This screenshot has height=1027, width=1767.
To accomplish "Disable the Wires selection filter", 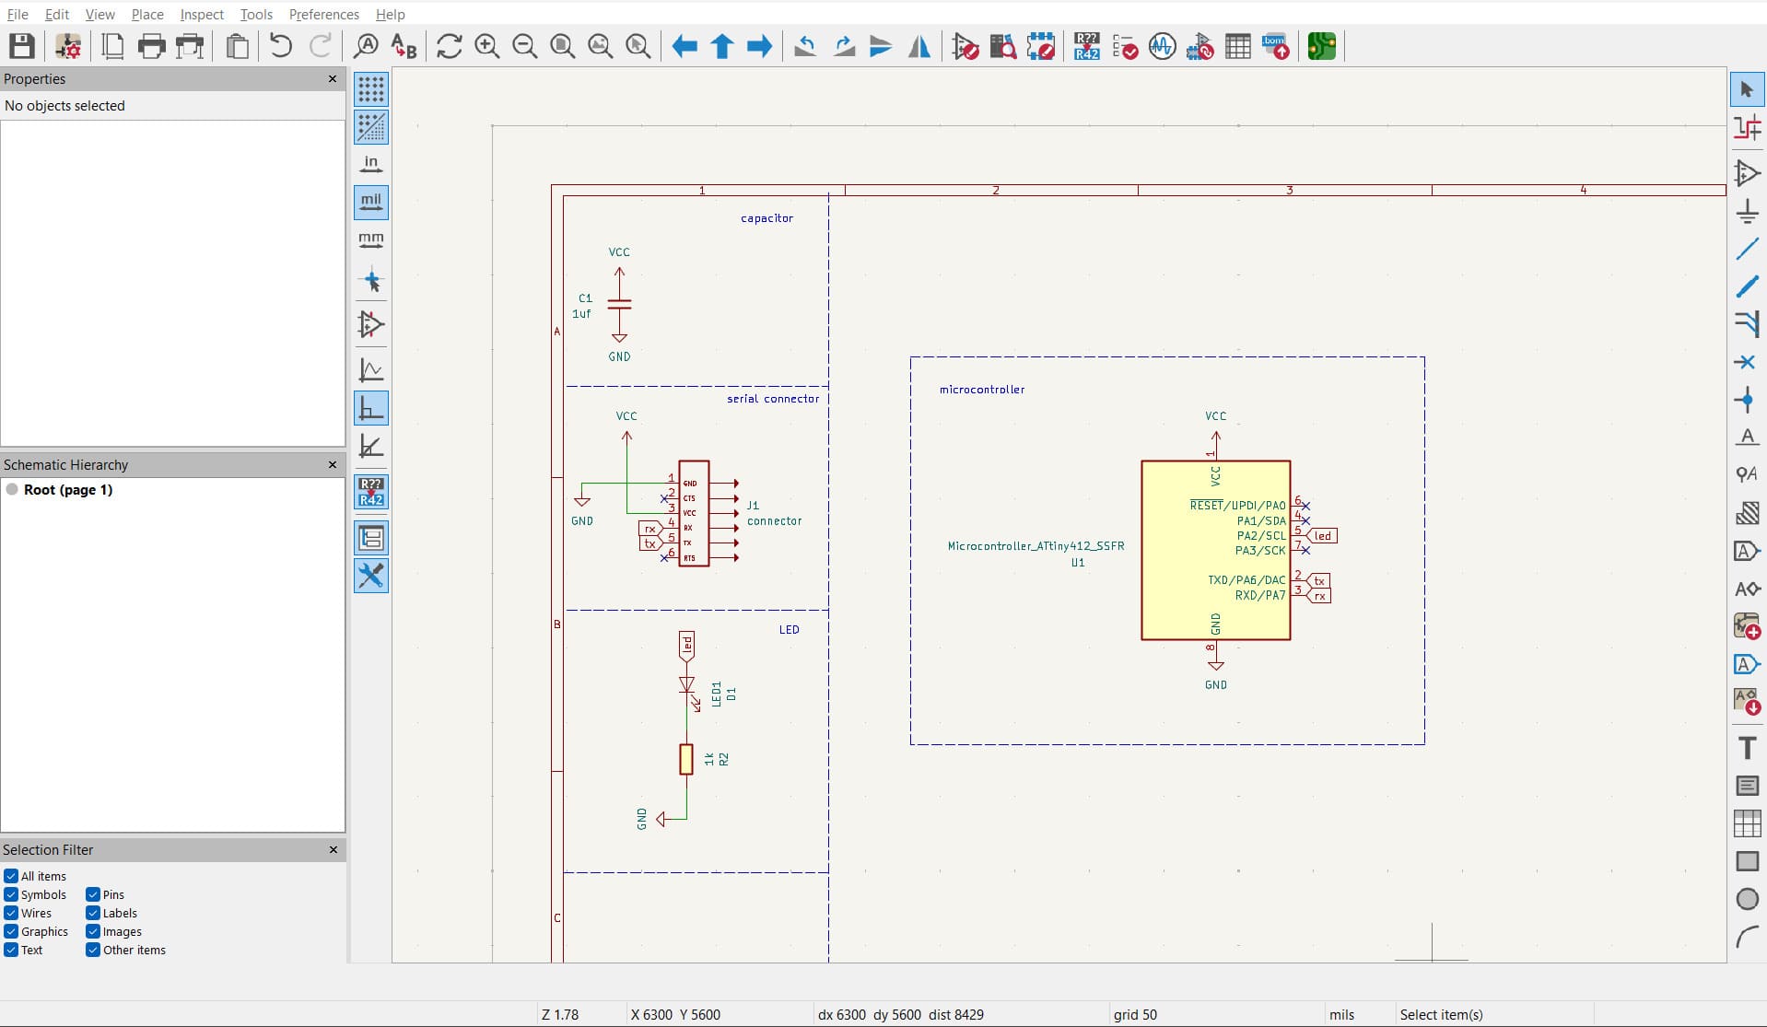I will pos(12,913).
